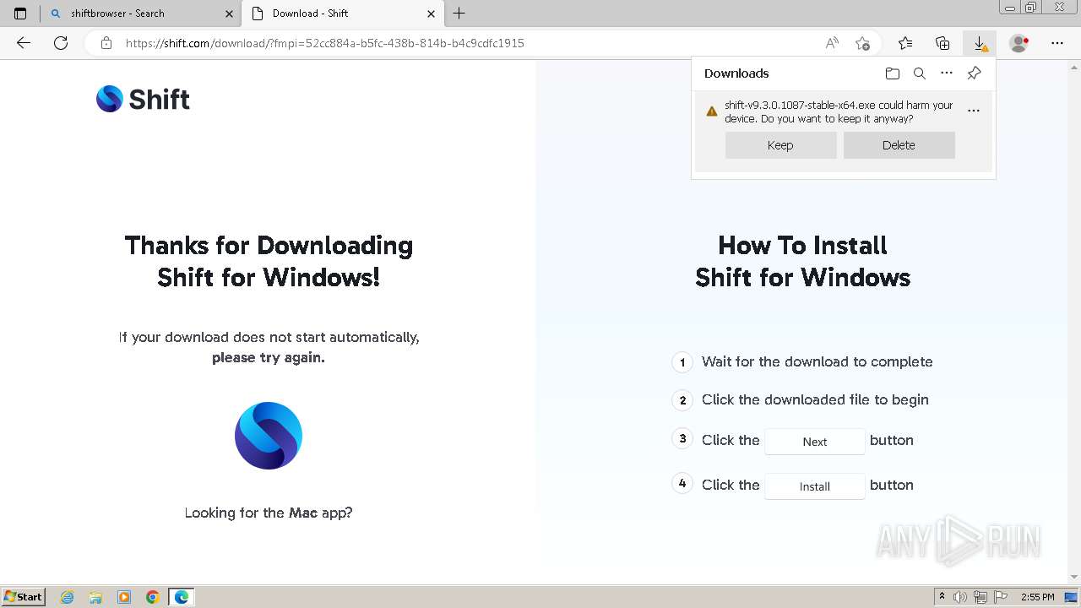Delete the downloaded shift exe file
Image resolution: width=1081 pixels, height=608 pixels.
click(x=899, y=145)
